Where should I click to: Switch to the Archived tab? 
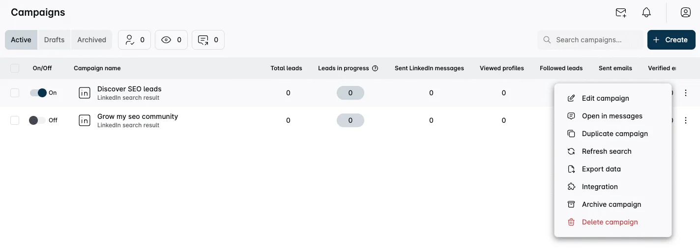point(91,40)
